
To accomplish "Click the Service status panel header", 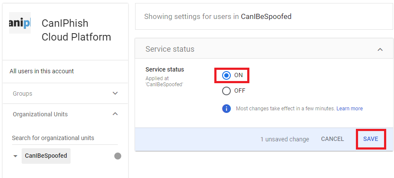I will (264, 49).
